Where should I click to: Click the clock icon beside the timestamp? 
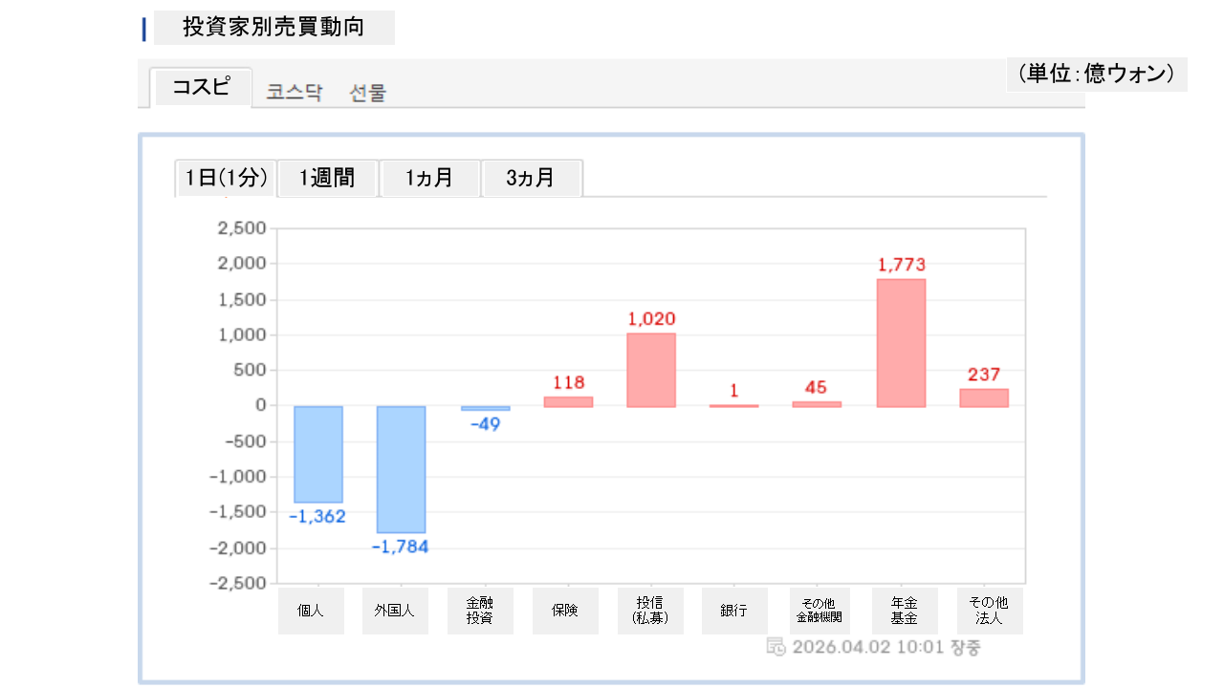pyautogui.click(x=776, y=647)
